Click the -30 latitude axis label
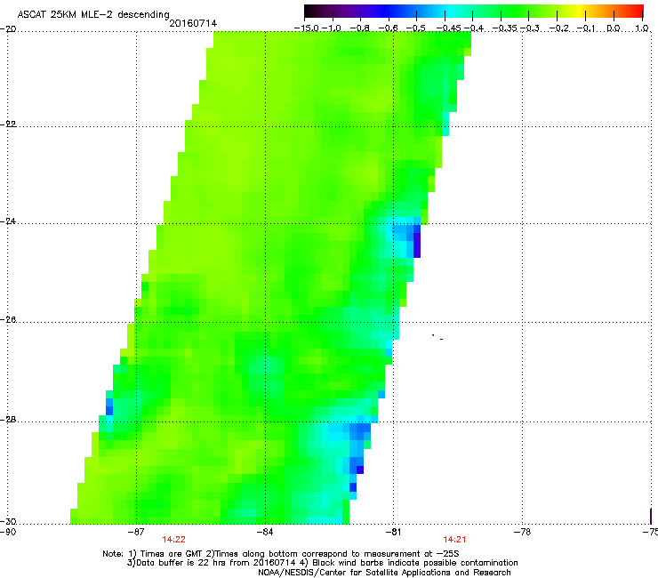Image resolution: width=658 pixels, height=578 pixels. (x=8, y=522)
